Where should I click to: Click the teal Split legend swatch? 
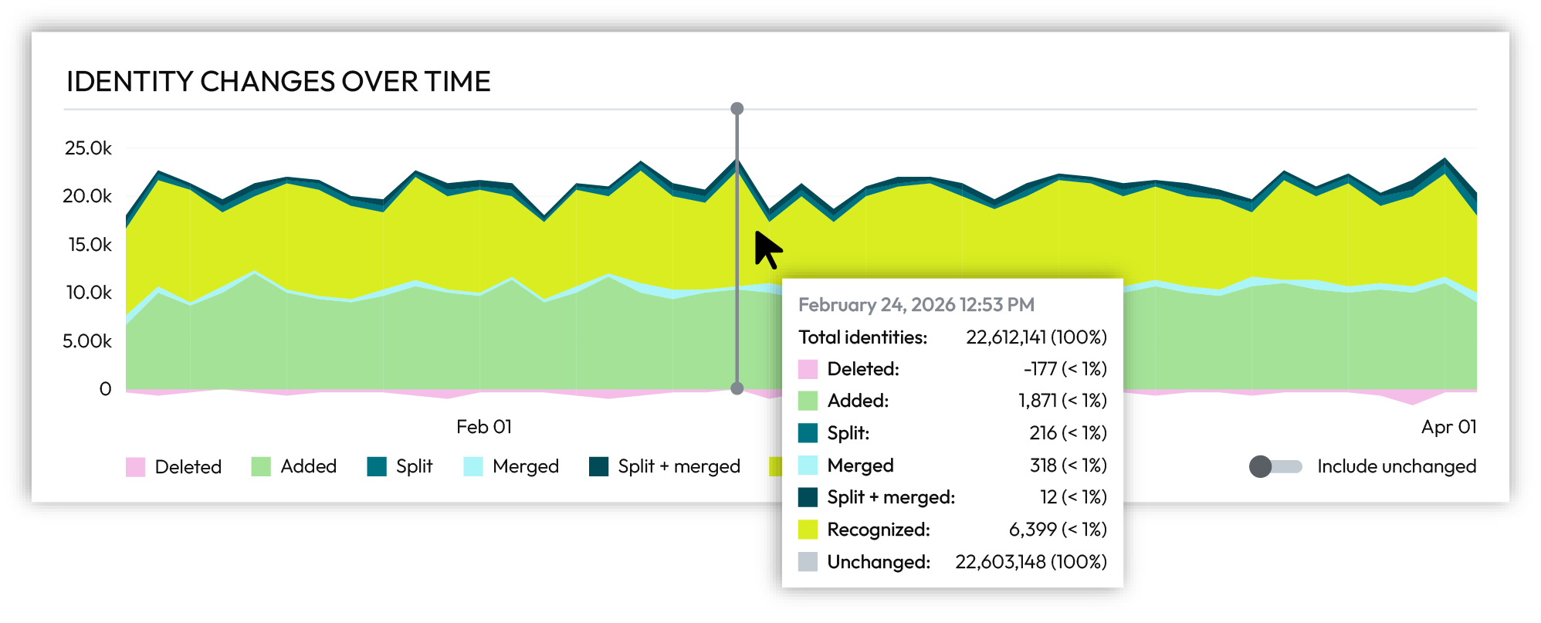[377, 466]
